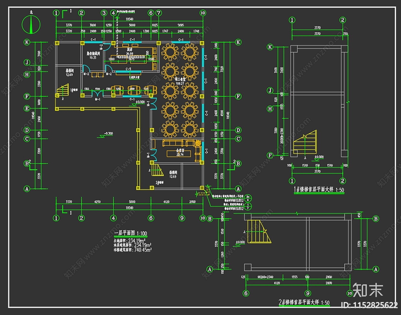Image resolution: width=401 pixels, height=315 pixels.
Task: Select the '一层平面图 1:100' drawing title
Action: (x=131, y=233)
